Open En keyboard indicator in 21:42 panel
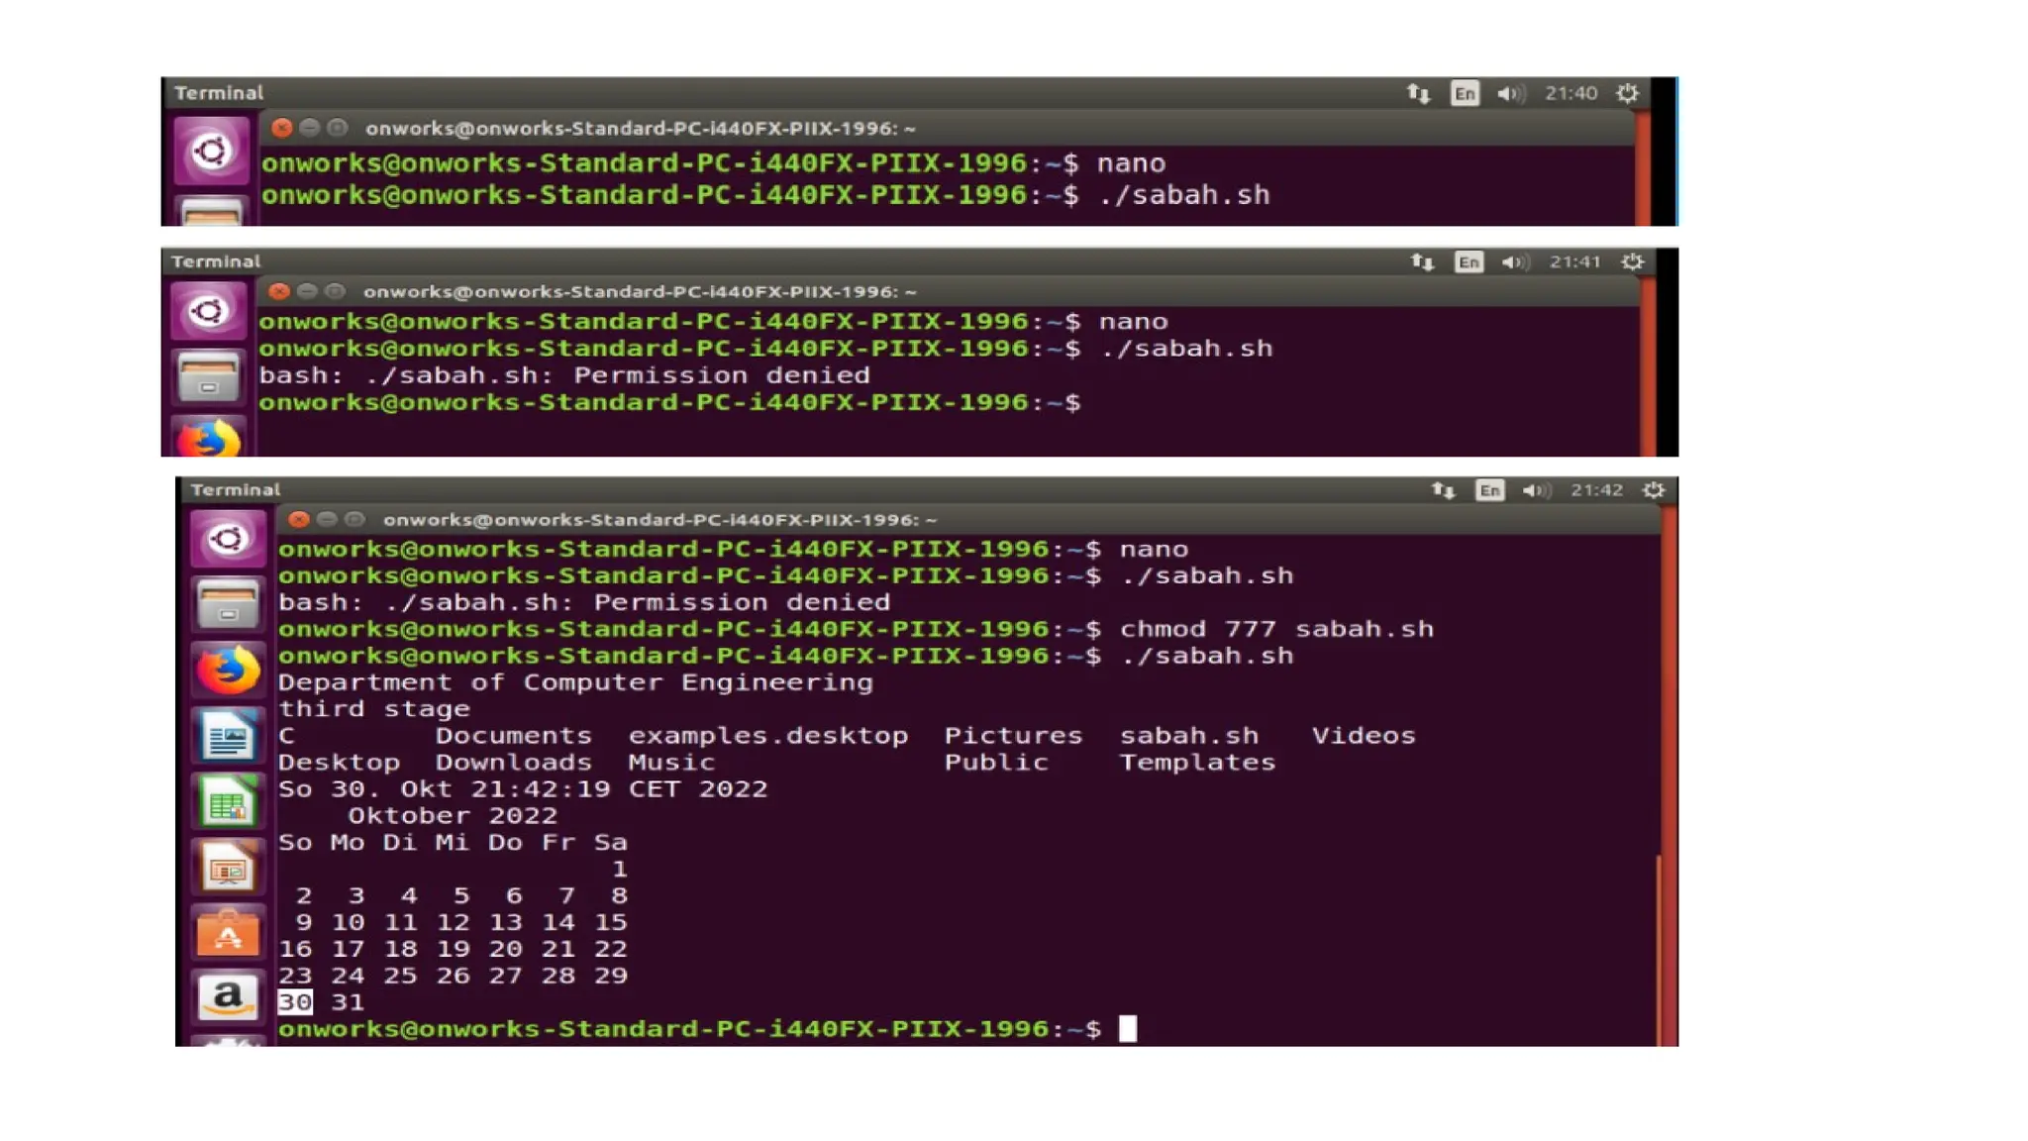This screenshot has height=1141, width=2028. [1489, 490]
